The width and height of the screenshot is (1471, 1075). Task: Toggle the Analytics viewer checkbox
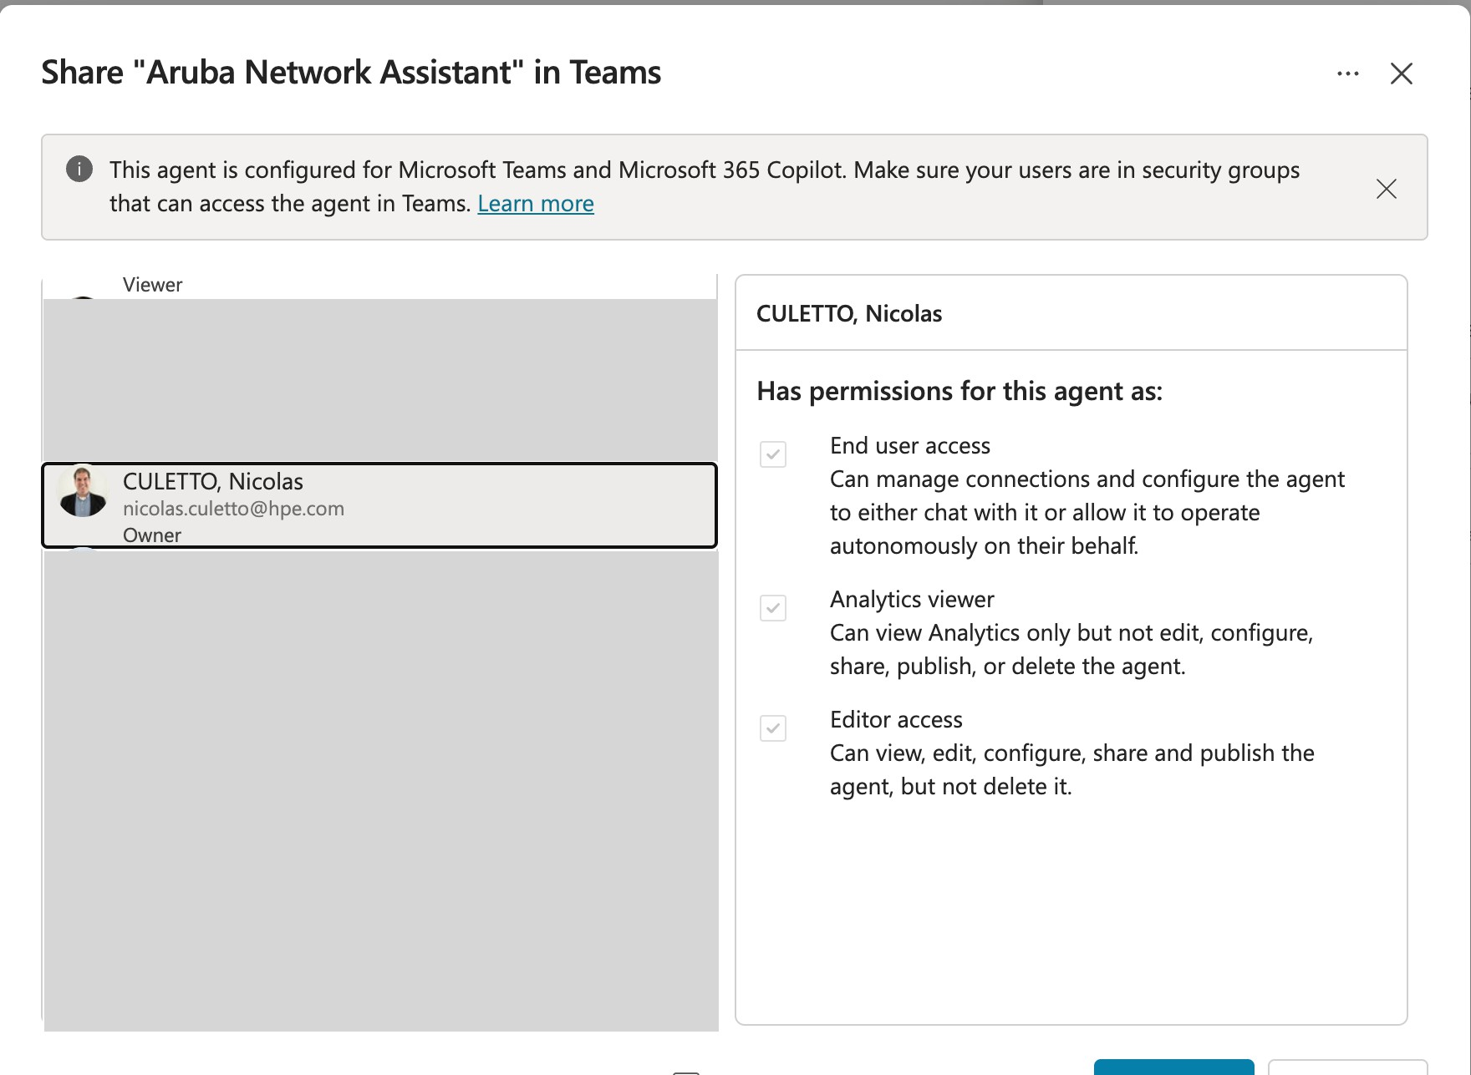tap(773, 608)
